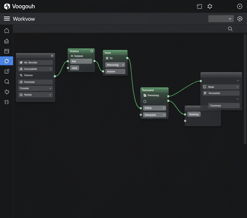The width and height of the screenshot is (247, 218).
Task: Expand the Cnitioioe dropdown
Action: coord(36,88)
